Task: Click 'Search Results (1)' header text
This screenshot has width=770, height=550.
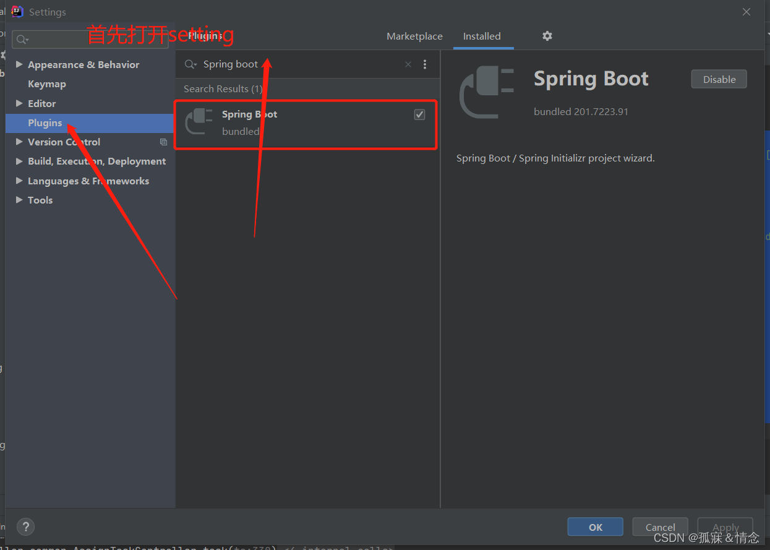Action: click(x=223, y=89)
